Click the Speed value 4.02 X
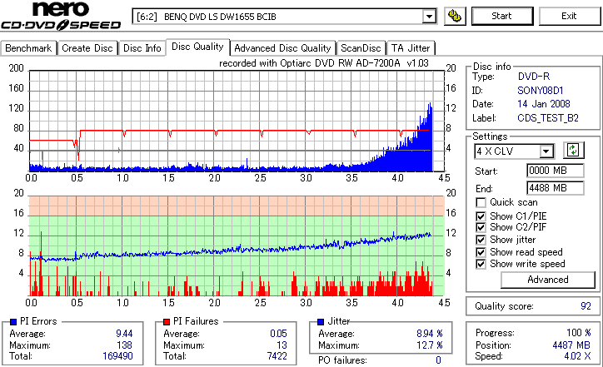Image resolution: width=603 pixels, height=367 pixels. [x=578, y=356]
